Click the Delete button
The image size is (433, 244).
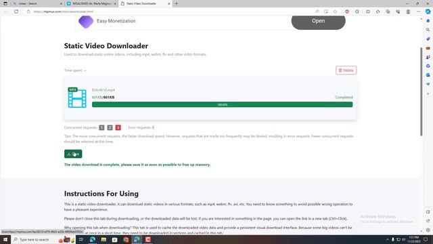(x=346, y=70)
